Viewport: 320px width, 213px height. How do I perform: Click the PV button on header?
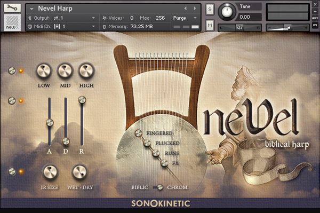[315, 25]
